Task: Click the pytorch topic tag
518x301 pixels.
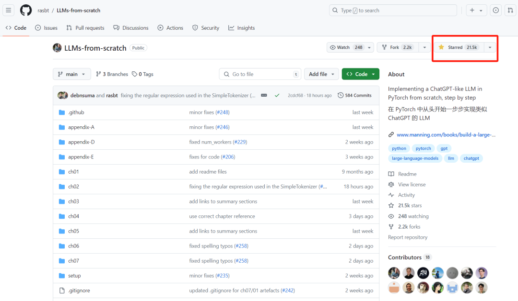Action: click(423, 148)
